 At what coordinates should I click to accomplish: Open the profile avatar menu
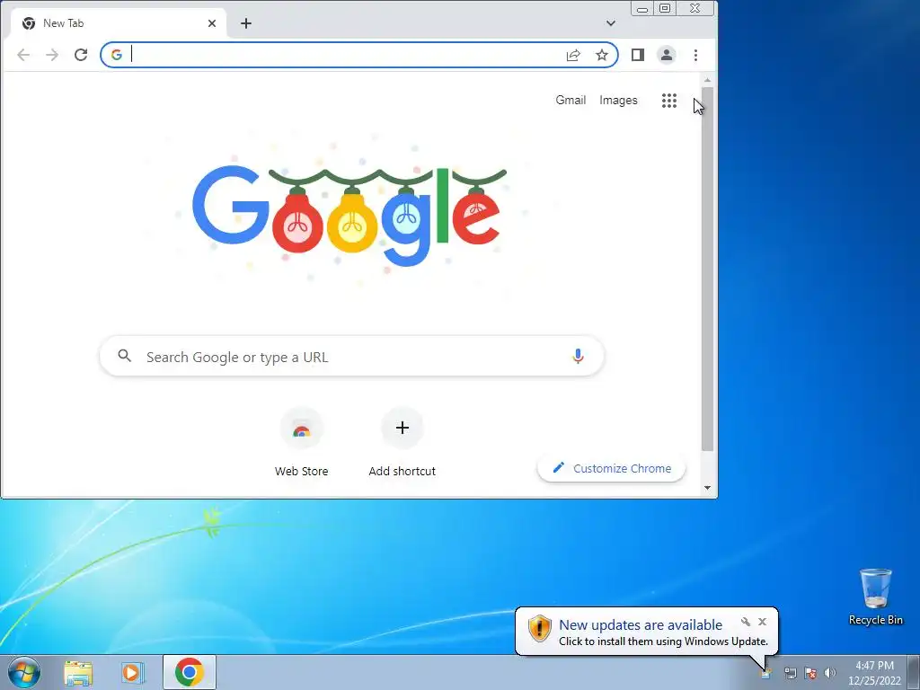point(667,55)
